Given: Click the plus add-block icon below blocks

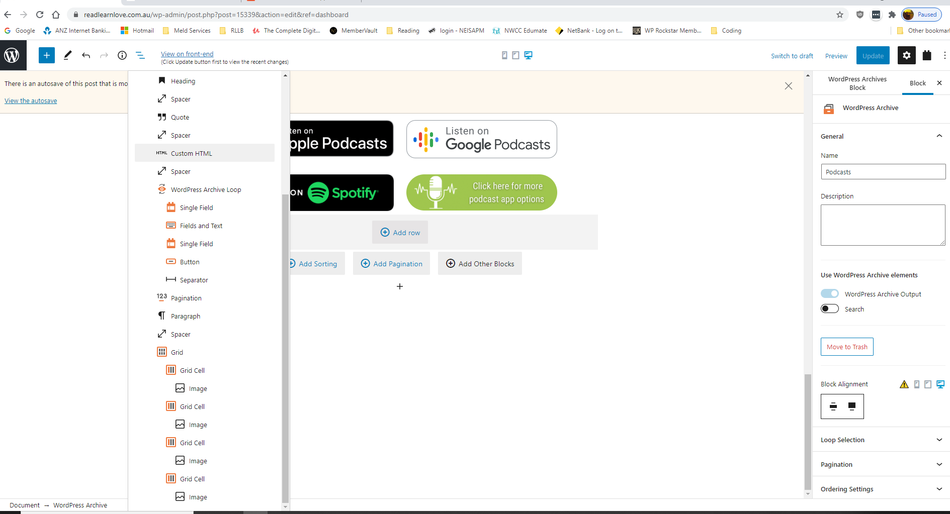Looking at the screenshot, I should pyautogui.click(x=400, y=286).
